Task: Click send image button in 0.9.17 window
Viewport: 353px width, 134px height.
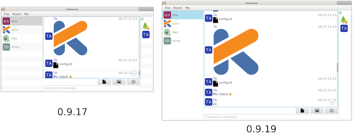Action: pyautogui.click(x=119, y=82)
